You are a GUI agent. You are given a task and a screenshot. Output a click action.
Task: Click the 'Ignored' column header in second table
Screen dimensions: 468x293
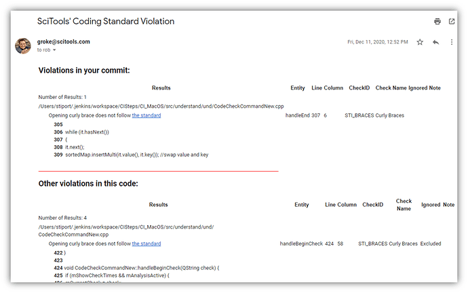(431, 205)
